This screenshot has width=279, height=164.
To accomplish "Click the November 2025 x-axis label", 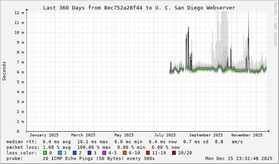I will (247, 135).
